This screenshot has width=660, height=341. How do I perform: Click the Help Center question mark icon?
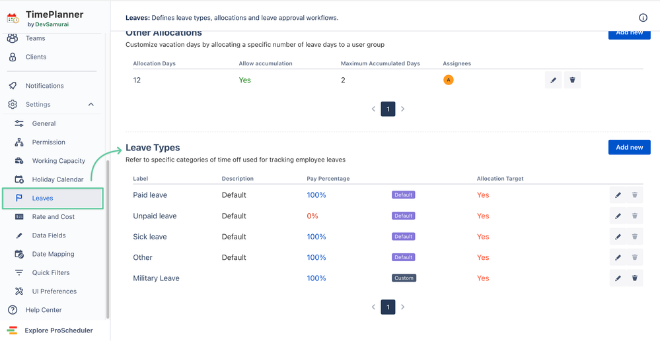click(13, 310)
